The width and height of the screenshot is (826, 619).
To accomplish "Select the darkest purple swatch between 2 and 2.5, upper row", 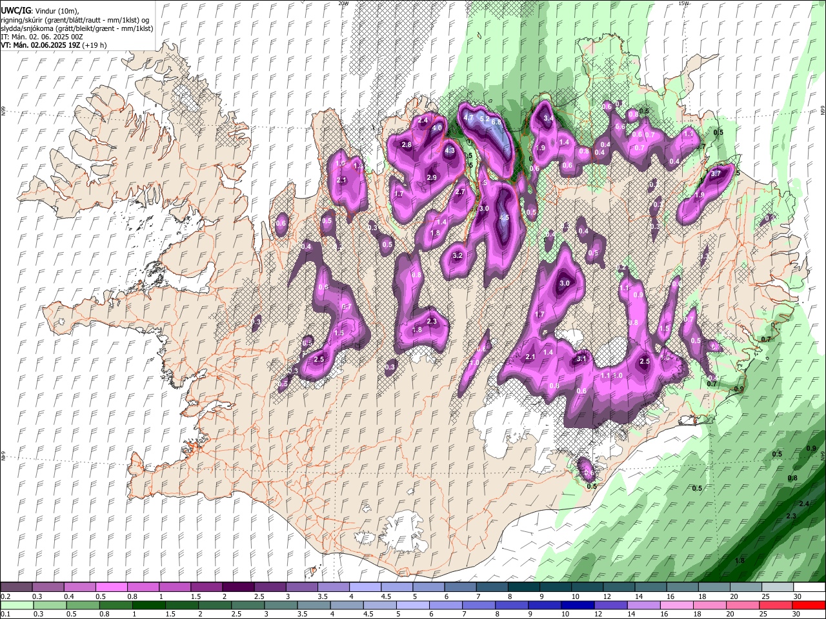I will [238, 587].
